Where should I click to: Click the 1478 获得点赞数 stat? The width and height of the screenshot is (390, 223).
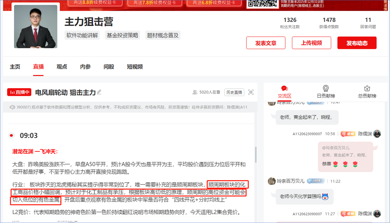pyautogui.click(x=329, y=23)
